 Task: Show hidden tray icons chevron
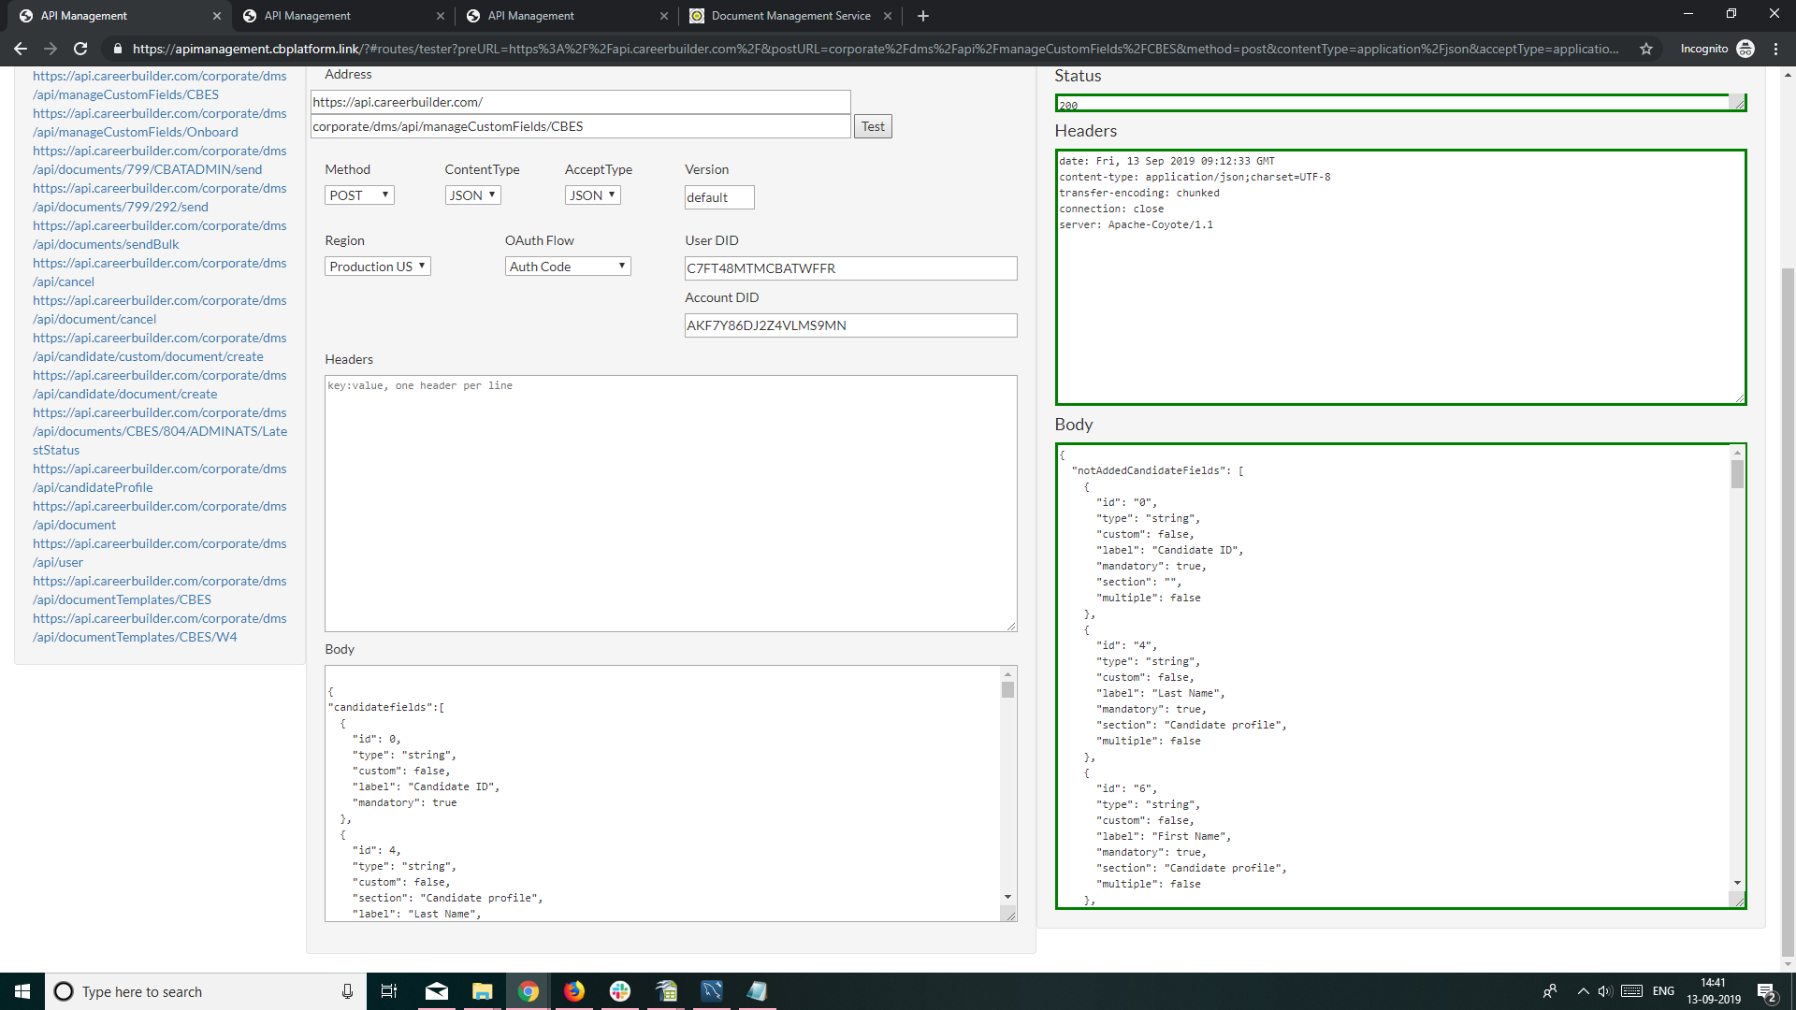[1583, 991]
